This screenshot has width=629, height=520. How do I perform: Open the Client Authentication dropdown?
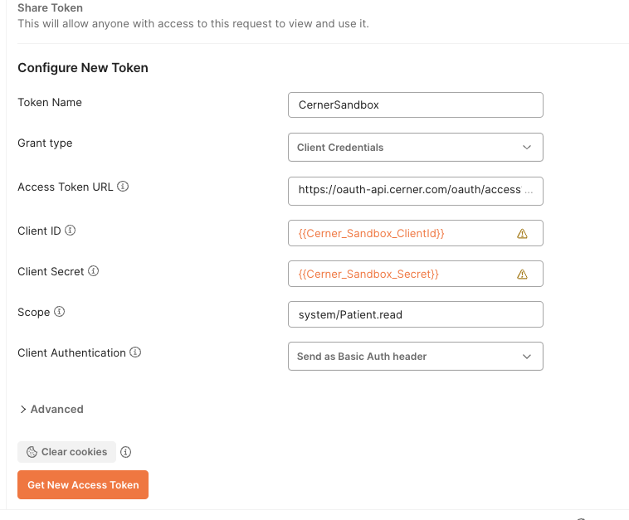[415, 356]
